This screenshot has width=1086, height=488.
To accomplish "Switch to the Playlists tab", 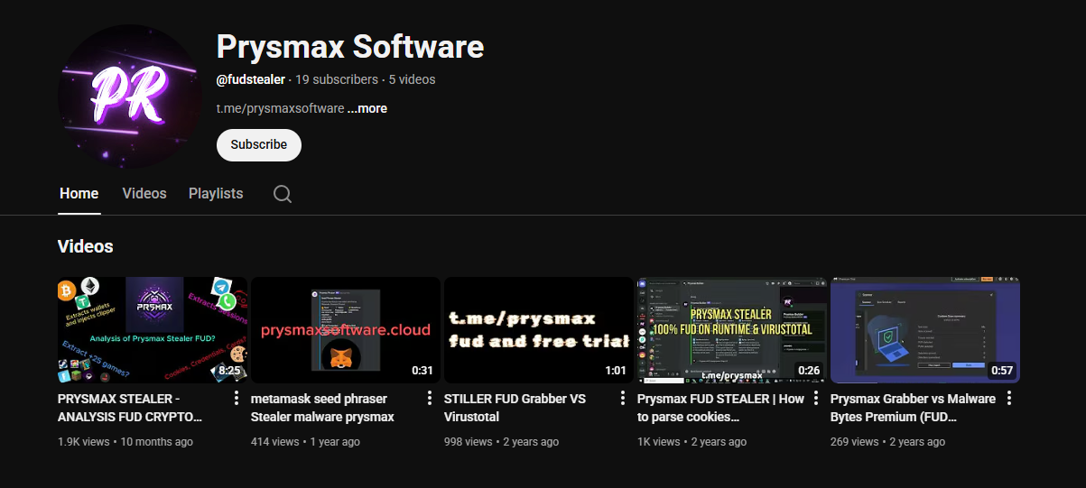I will (x=216, y=194).
